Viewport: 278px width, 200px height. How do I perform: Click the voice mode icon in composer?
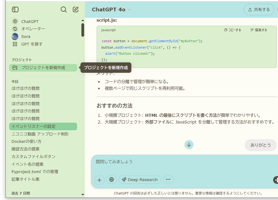pyautogui.click(x=276, y=180)
